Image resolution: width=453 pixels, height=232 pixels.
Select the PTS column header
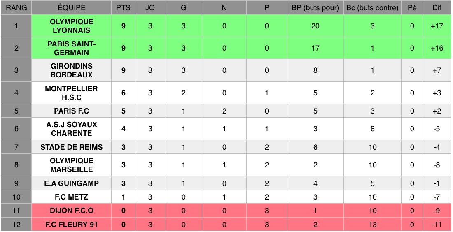(124, 8)
